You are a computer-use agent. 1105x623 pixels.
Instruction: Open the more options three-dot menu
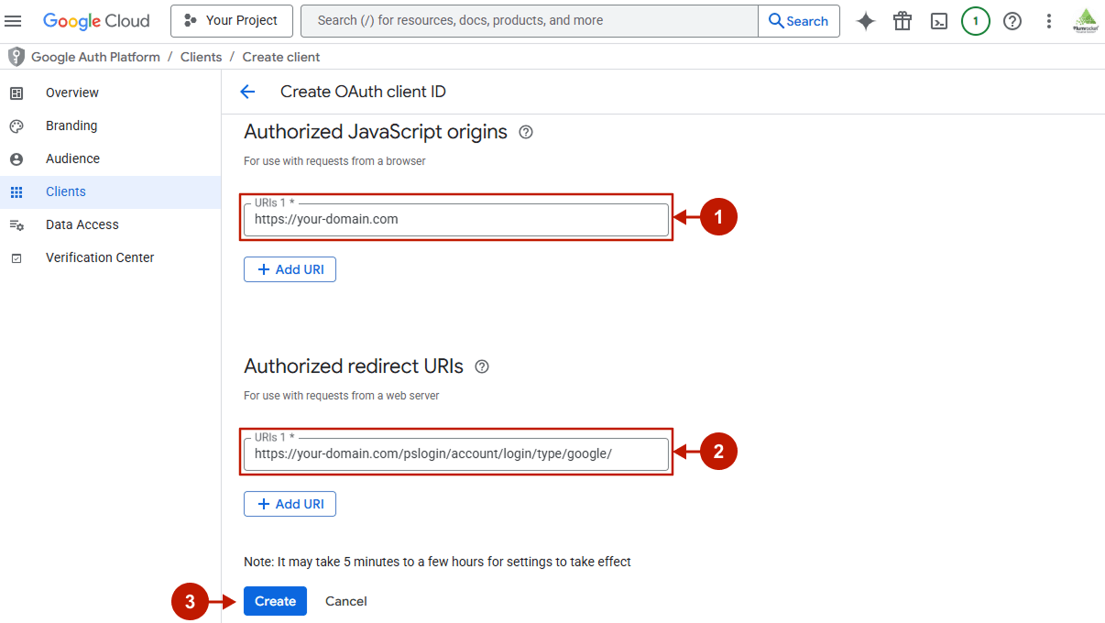(1048, 20)
